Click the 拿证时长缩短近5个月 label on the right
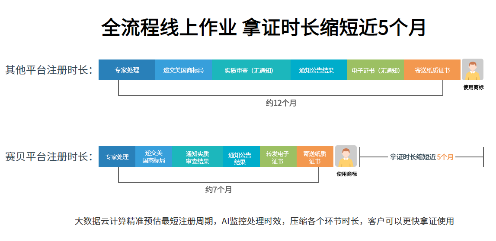Image resolution: width=496 pixels, height=241 pixels. pyautogui.click(x=421, y=157)
